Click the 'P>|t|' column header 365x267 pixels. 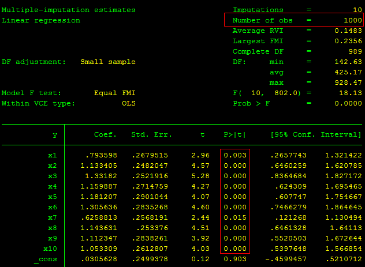click(235, 135)
